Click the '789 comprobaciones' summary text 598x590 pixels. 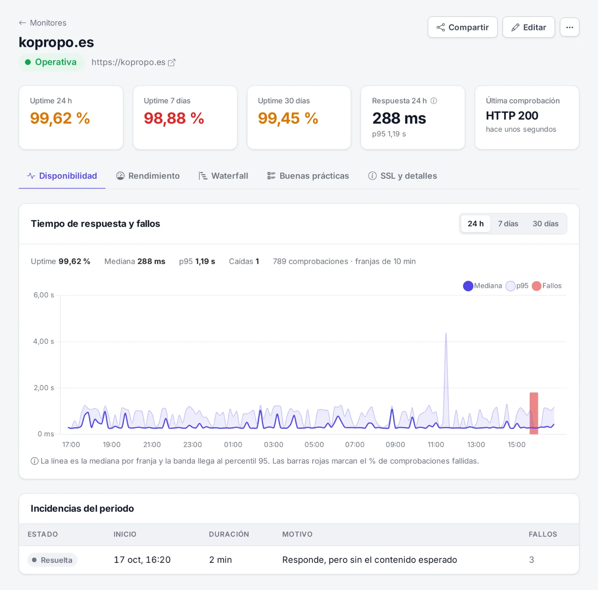(x=310, y=262)
